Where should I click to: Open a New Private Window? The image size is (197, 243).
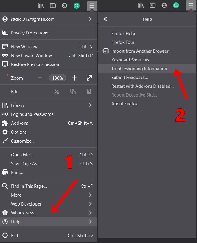(48, 55)
